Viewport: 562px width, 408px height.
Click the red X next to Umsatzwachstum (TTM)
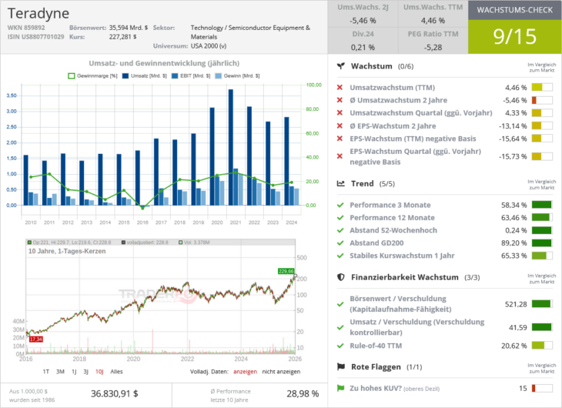click(340, 88)
